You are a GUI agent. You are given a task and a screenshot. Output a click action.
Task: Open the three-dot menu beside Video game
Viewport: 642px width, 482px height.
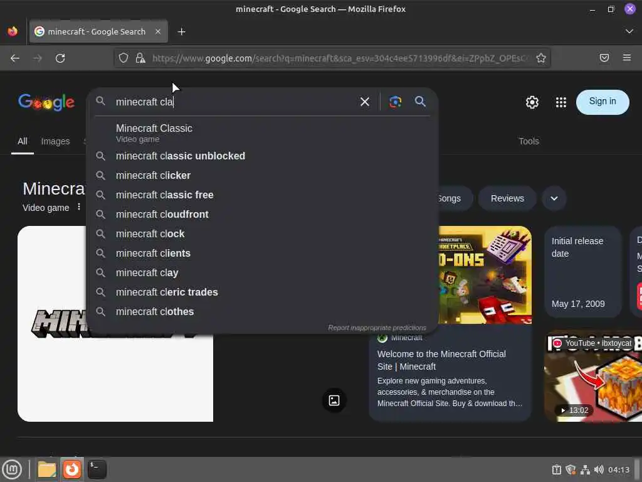(x=78, y=207)
